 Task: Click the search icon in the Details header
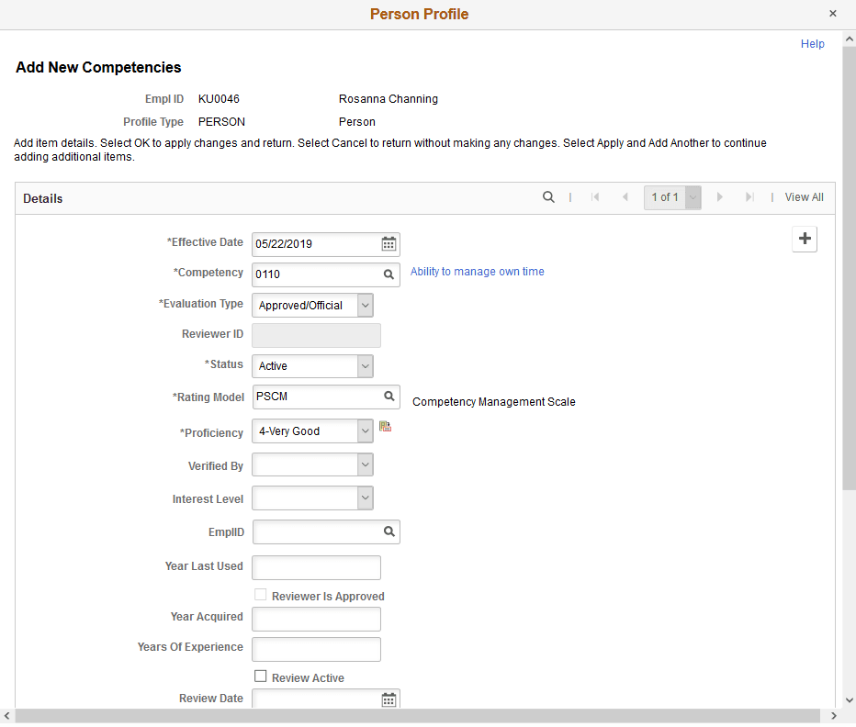548,196
